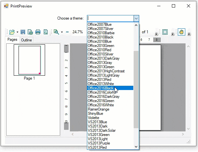The height and width of the screenshot is (152, 198).
Task: Click the Save icon in toolbar
Action: click(x=23, y=32)
